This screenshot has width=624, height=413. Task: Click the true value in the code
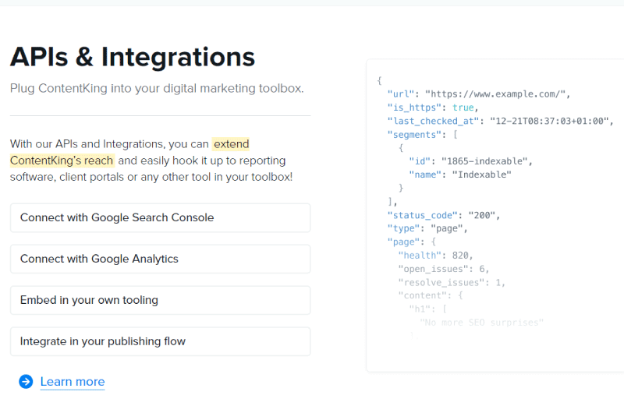[463, 108]
